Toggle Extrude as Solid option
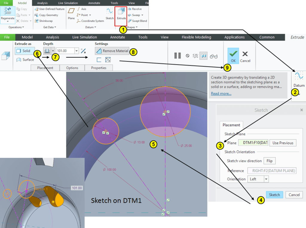 (25, 51)
